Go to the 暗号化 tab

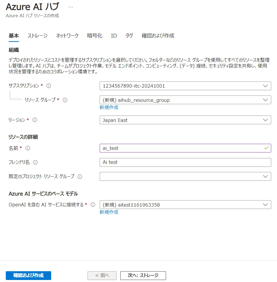coord(95,36)
